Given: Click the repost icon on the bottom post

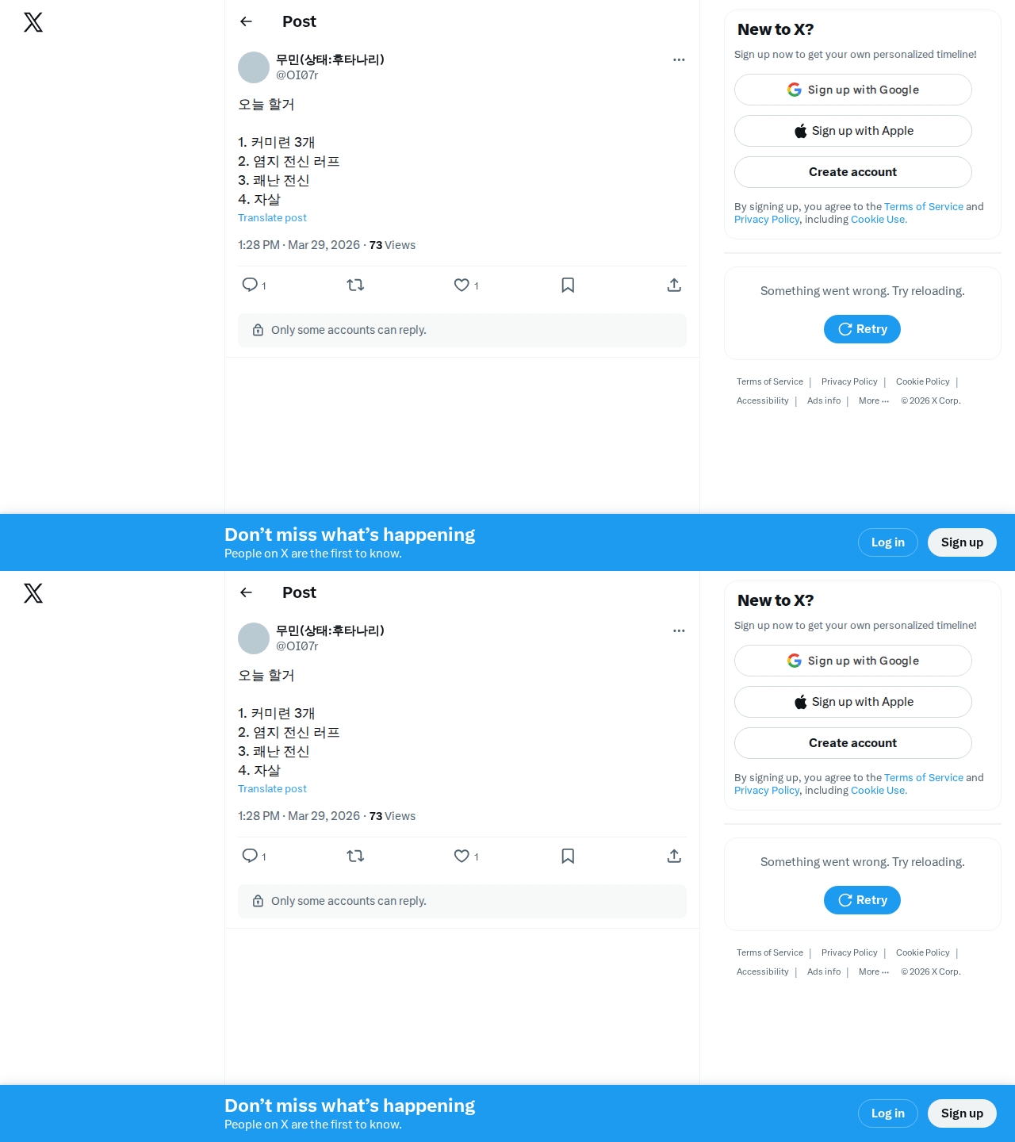Looking at the screenshot, I should pos(355,856).
